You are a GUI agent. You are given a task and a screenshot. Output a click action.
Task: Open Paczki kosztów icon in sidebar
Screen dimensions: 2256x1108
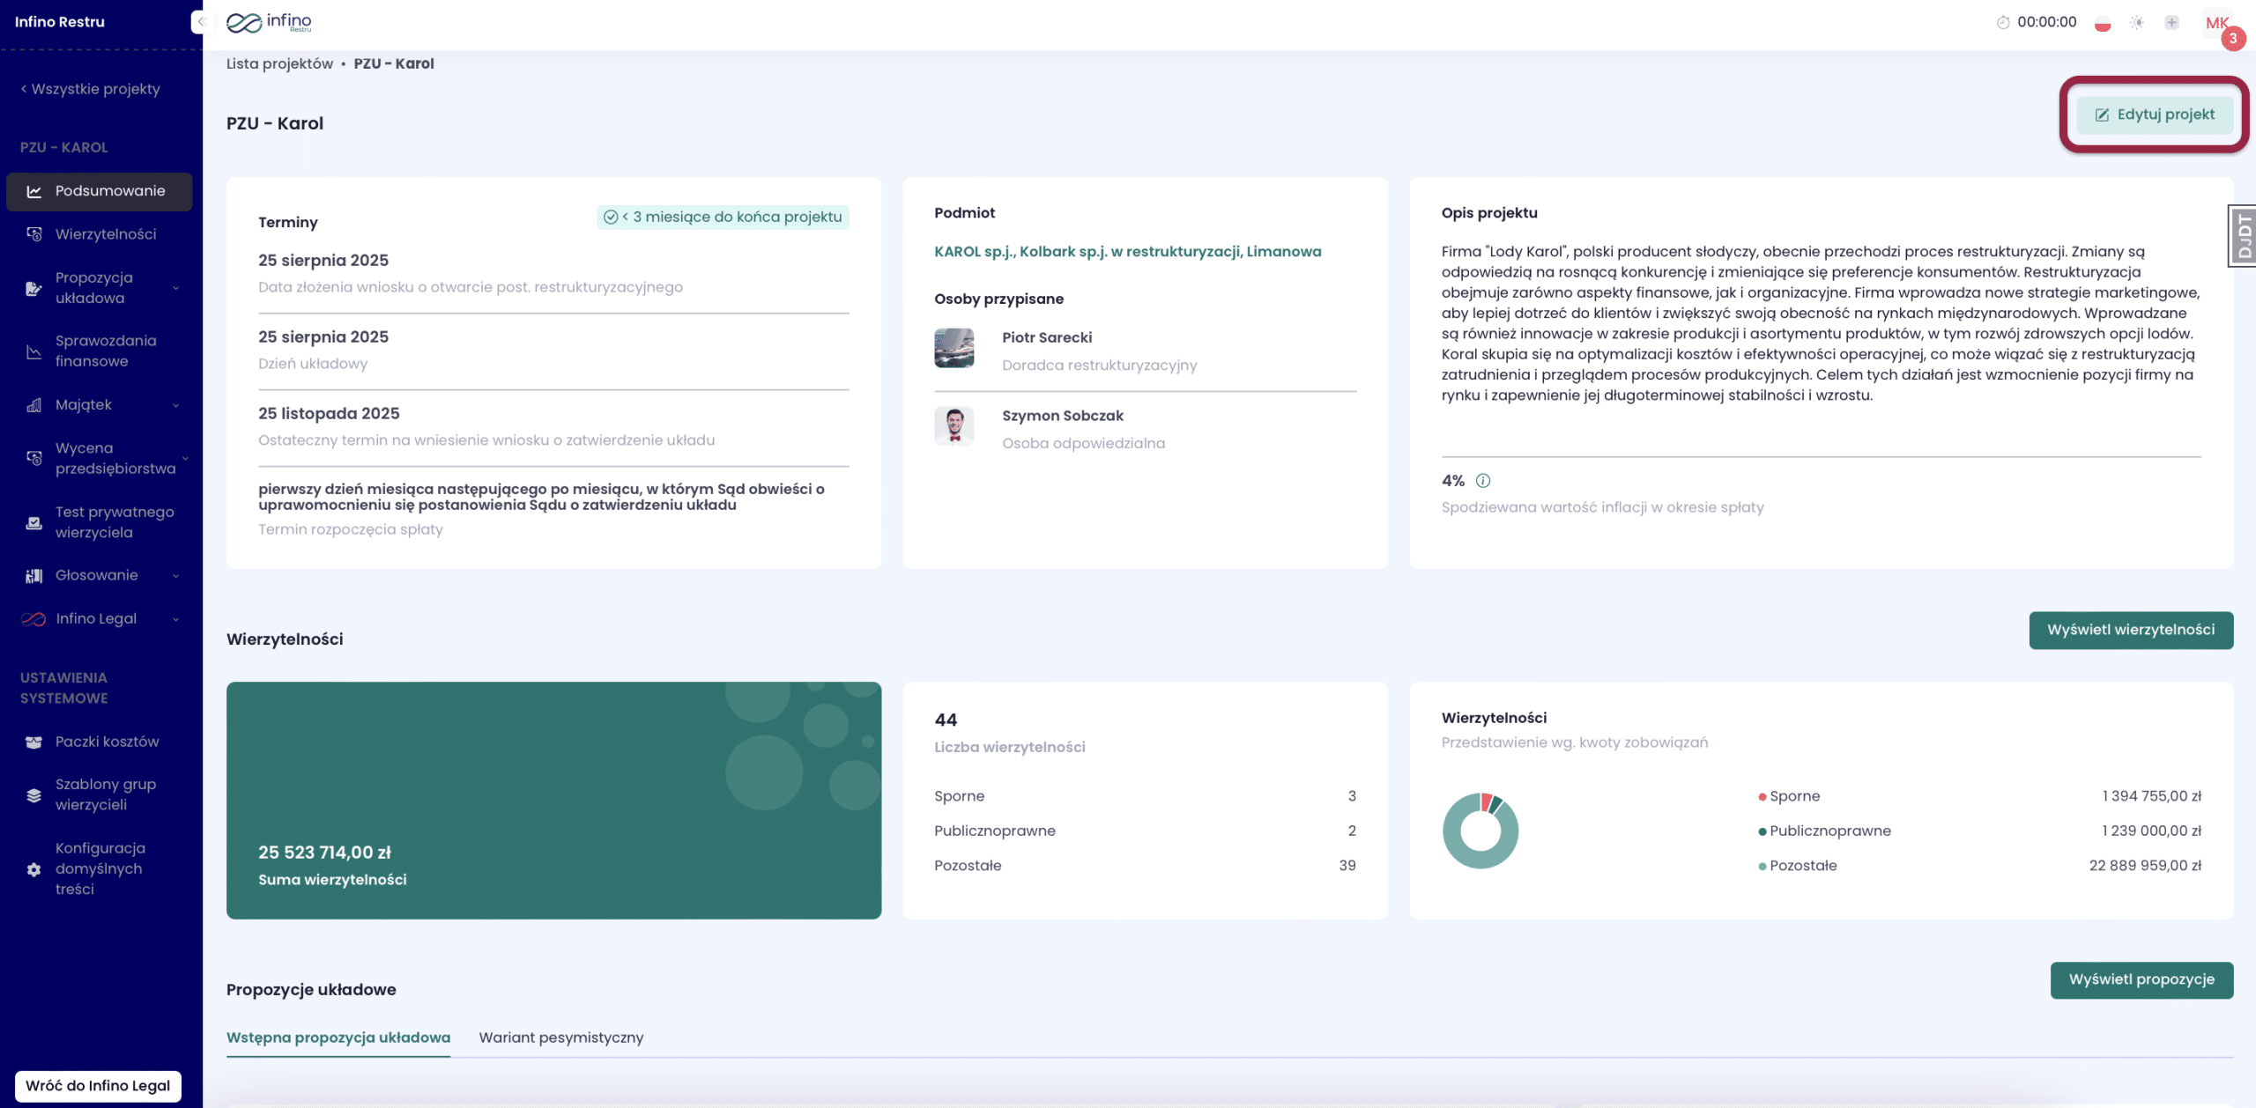(x=33, y=742)
